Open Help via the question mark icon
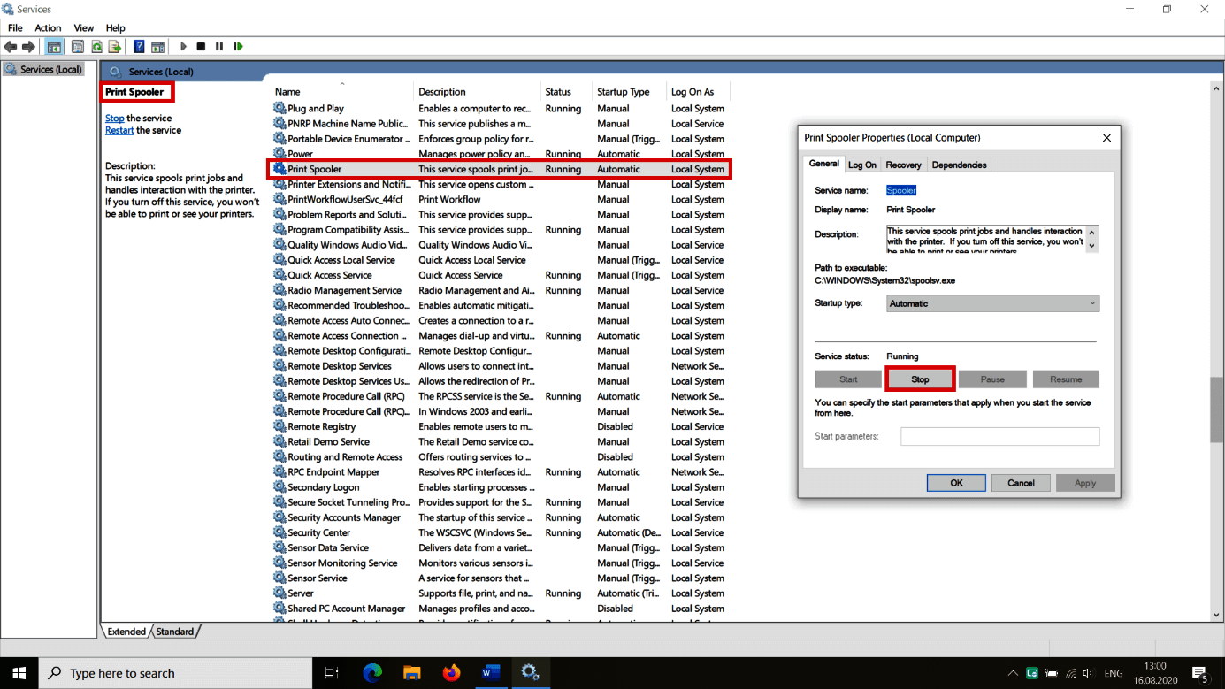Image resolution: width=1225 pixels, height=689 pixels. [138, 46]
